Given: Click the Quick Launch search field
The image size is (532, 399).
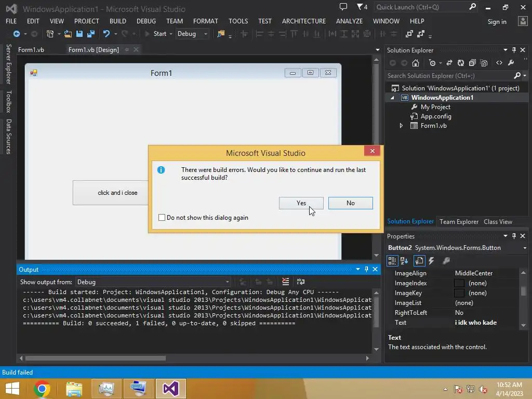Looking at the screenshot, I should pyautogui.click(x=421, y=7).
